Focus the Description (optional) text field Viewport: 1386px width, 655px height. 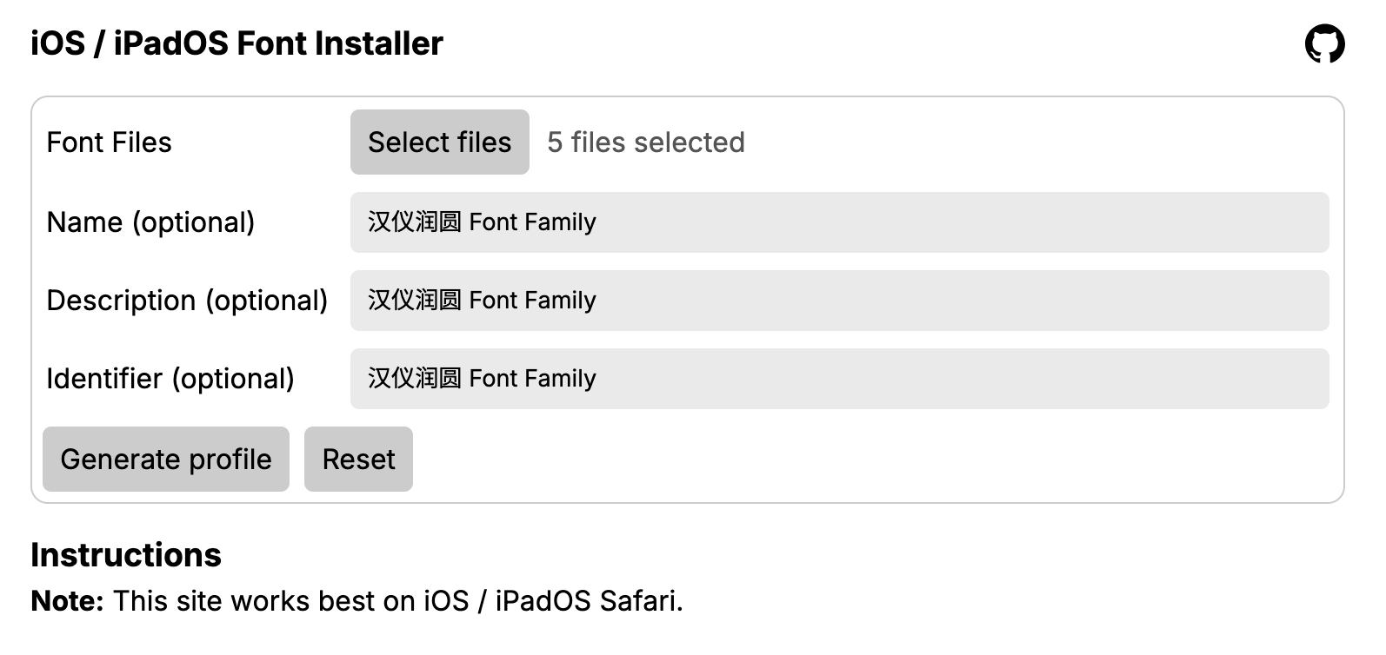click(x=839, y=301)
